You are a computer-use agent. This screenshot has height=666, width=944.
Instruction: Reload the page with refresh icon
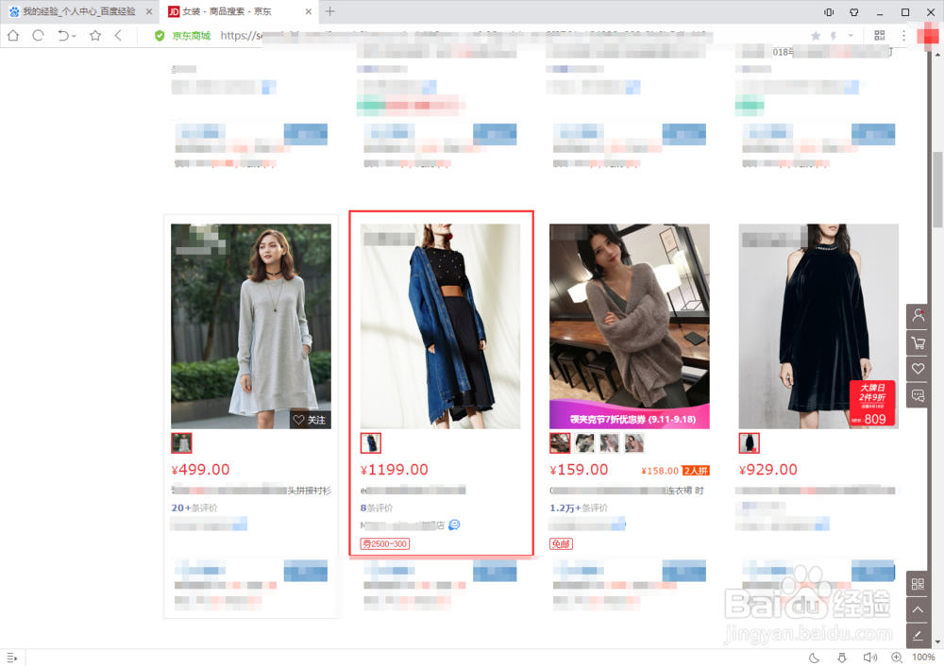(x=38, y=36)
